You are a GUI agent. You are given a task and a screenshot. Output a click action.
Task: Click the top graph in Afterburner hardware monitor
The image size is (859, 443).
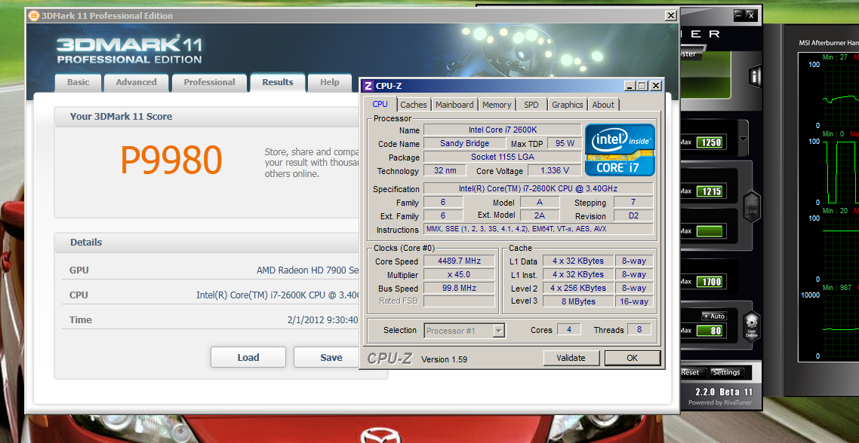840,94
